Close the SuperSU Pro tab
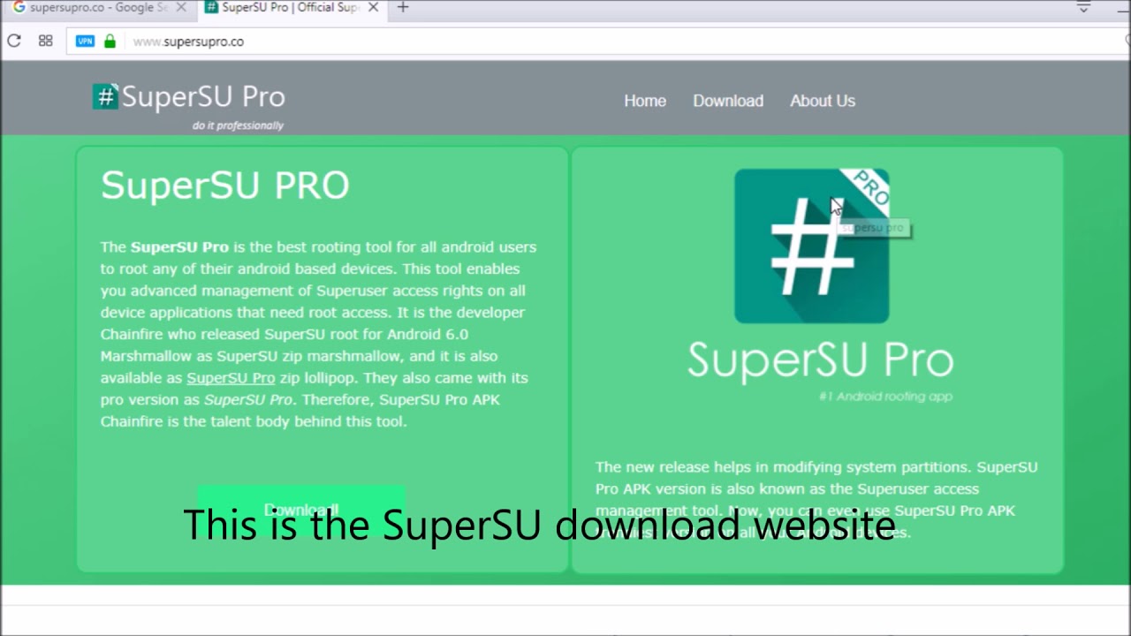The width and height of the screenshot is (1131, 636). tap(373, 7)
